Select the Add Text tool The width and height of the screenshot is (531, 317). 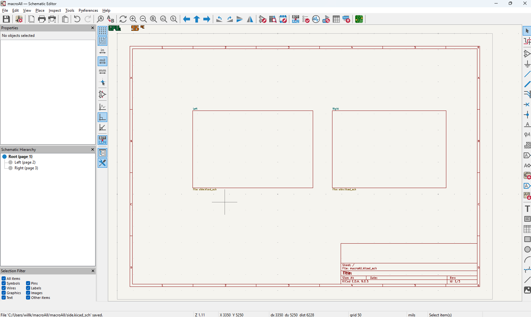tap(527, 209)
